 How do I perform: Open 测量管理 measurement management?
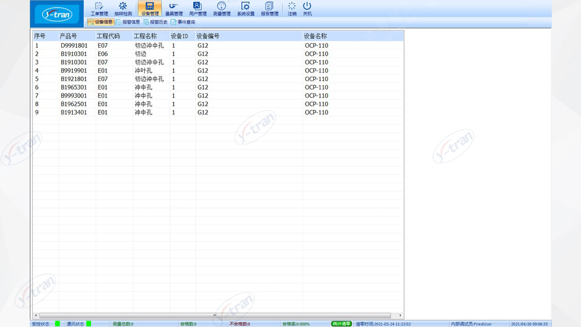(x=222, y=9)
